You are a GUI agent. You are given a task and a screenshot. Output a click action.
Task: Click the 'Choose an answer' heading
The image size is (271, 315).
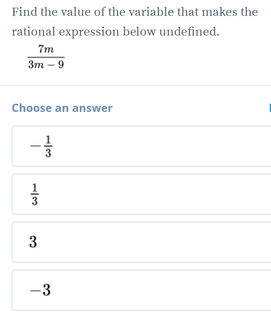(x=62, y=108)
